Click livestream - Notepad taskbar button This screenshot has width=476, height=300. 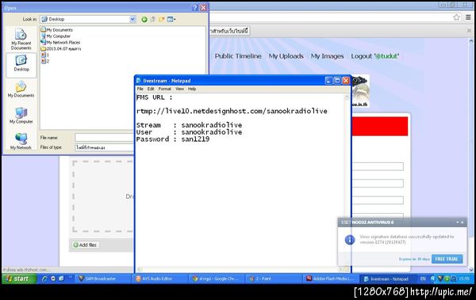pos(387,279)
